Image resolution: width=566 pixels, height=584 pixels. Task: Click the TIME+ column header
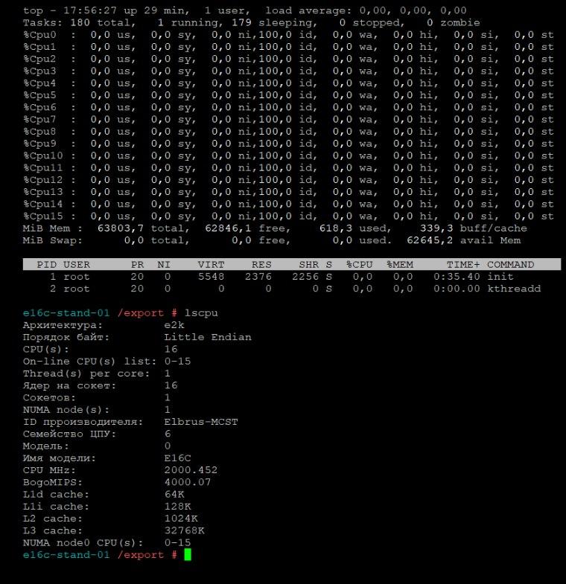point(463,265)
